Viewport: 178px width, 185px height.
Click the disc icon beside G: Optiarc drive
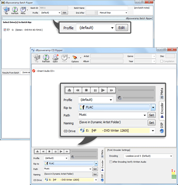pyautogui.click(x=8, y=30)
